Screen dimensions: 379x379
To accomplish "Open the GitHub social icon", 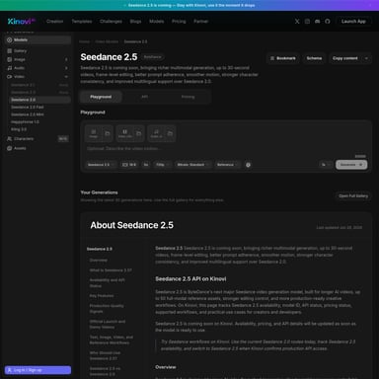I will coord(328,22).
